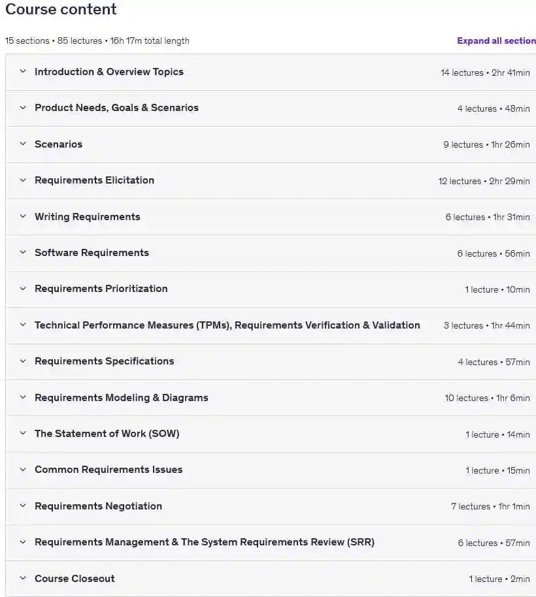Expand Introduction & Overview Topics chevron
Screen dimensions: 536x597
point(23,71)
